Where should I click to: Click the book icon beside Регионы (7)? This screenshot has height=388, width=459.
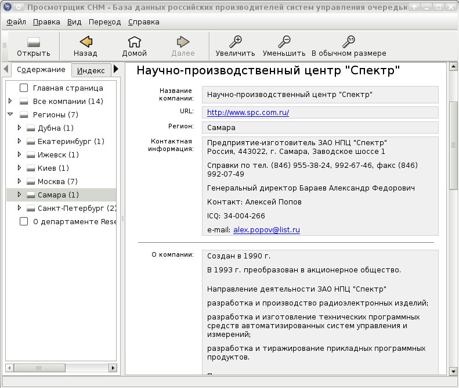(24, 114)
